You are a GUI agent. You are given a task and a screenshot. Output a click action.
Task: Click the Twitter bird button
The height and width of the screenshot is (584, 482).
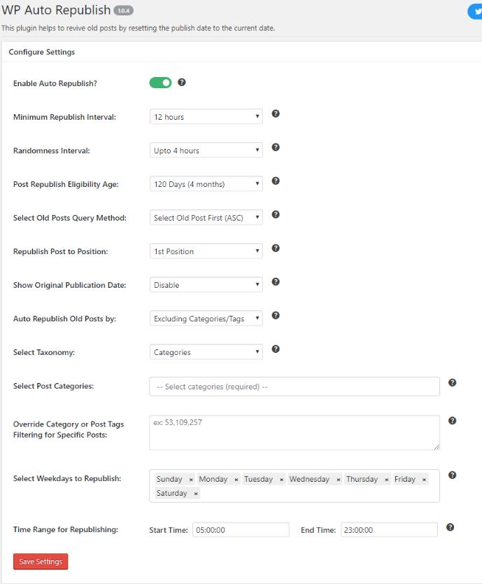pyautogui.click(x=475, y=11)
